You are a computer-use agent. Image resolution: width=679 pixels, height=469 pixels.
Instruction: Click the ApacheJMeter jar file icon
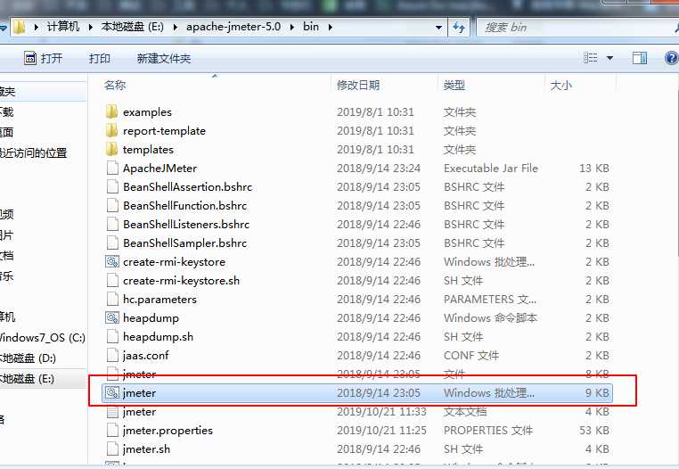112,168
